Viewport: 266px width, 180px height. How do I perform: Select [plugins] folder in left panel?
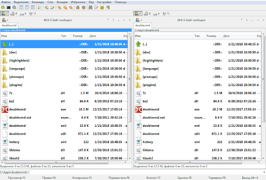tap(64, 85)
